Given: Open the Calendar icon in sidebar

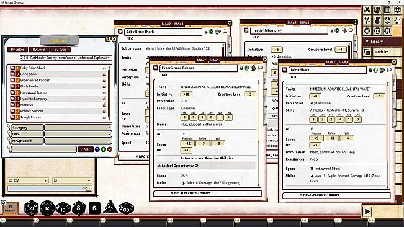Looking at the screenshot, I should point(387,10).
